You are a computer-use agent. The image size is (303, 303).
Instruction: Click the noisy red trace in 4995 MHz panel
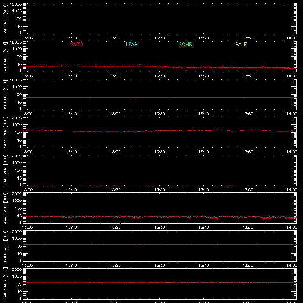(159, 217)
